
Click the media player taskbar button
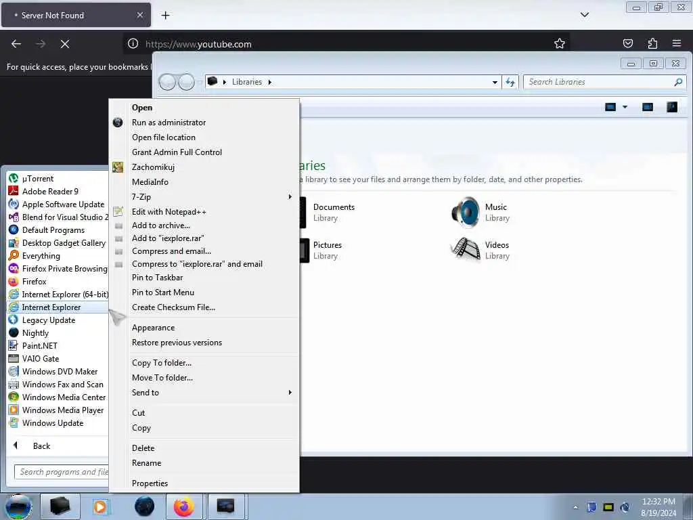pos(100,506)
